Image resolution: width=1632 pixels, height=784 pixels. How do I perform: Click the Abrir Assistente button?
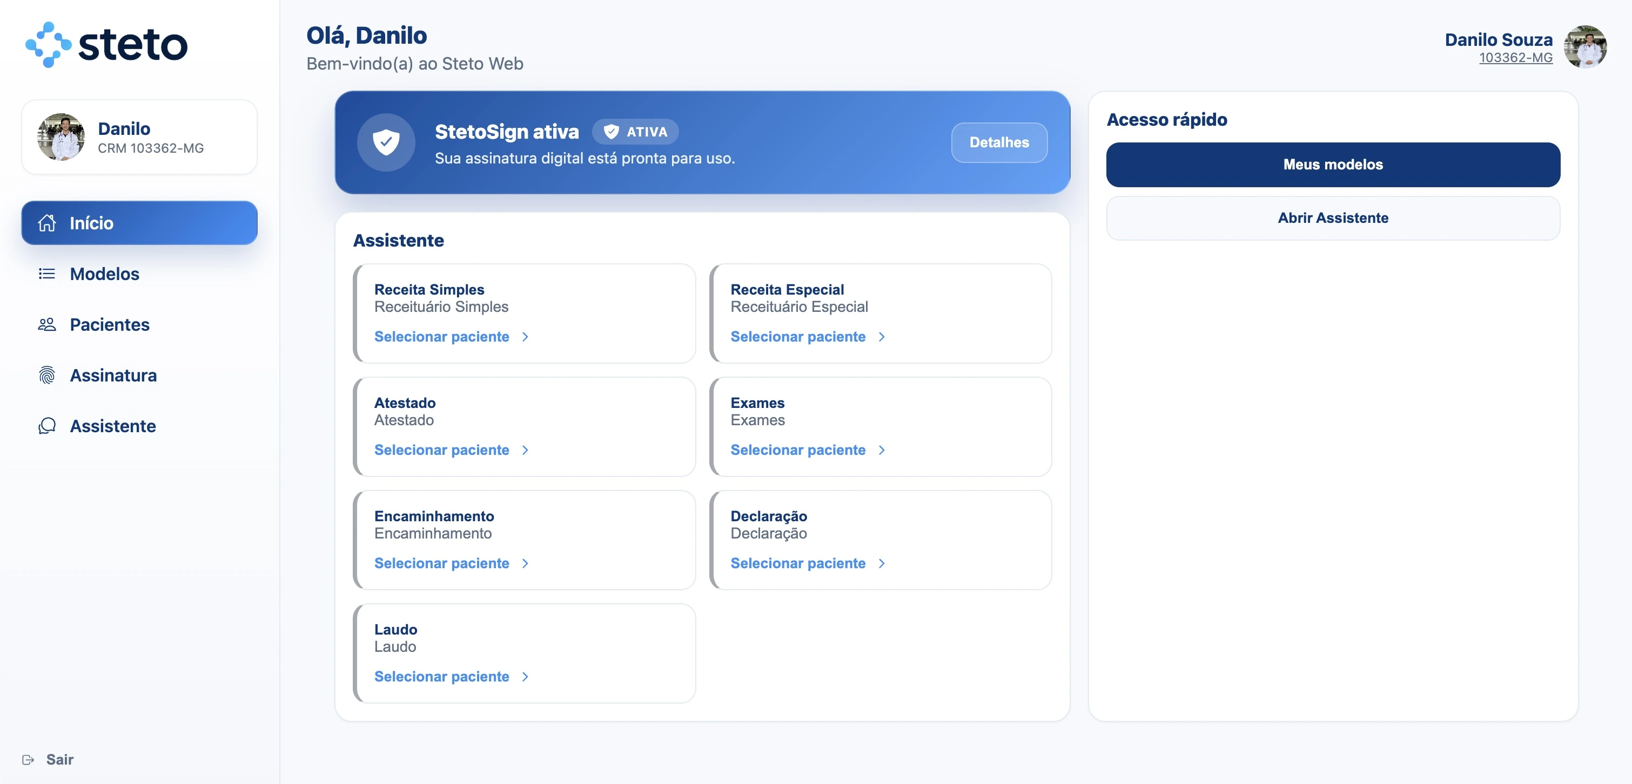click(x=1332, y=217)
